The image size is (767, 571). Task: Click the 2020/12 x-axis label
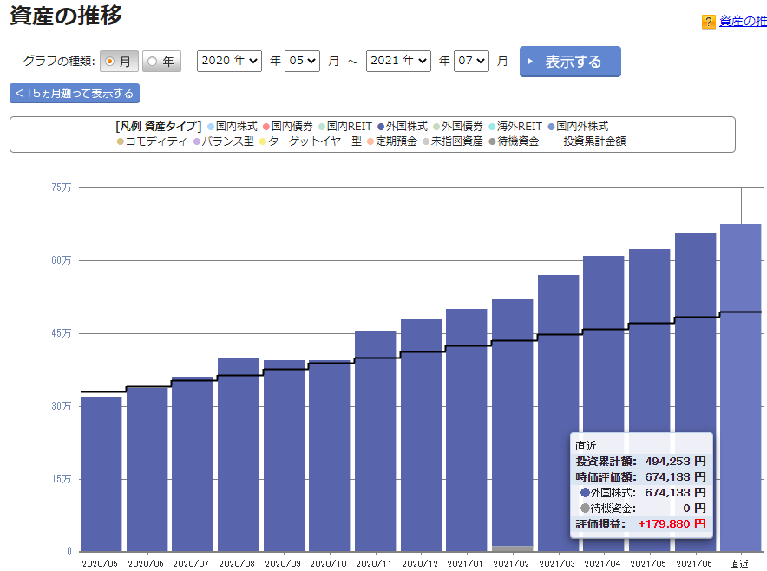click(420, 564)
